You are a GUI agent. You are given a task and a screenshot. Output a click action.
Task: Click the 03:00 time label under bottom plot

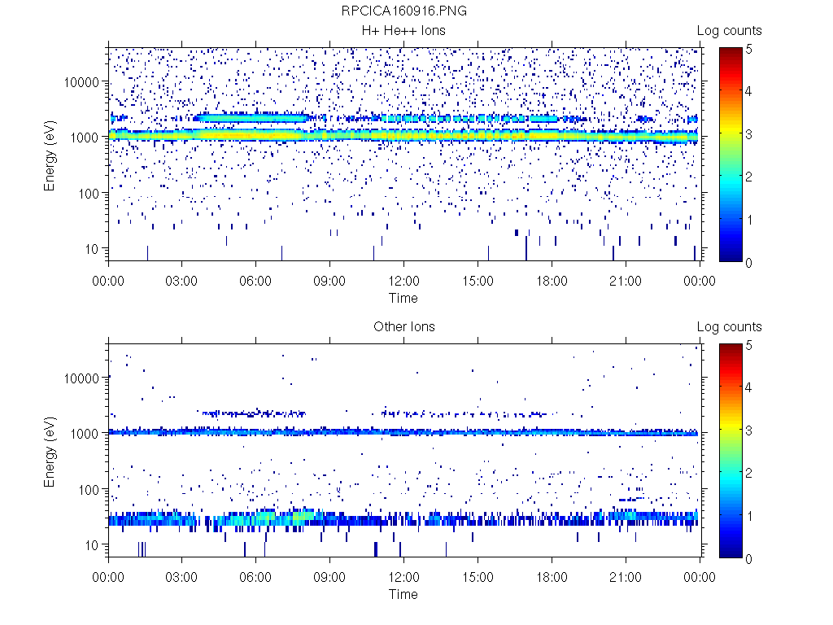181,577
